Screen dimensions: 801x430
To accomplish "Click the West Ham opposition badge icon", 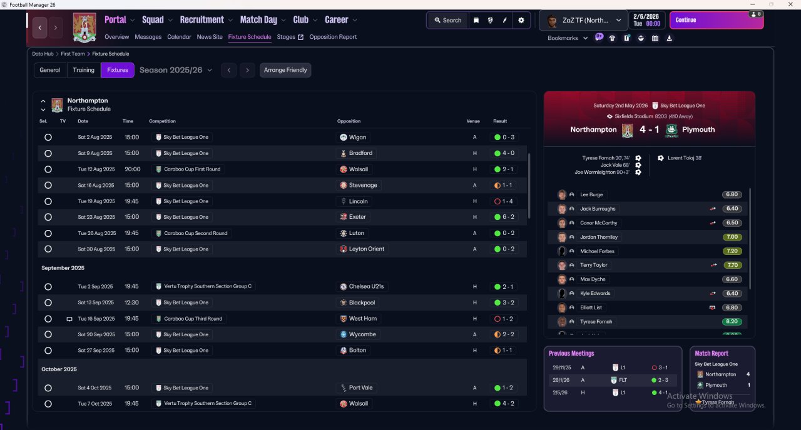I will pyautogui.click(x=344, y=319).
